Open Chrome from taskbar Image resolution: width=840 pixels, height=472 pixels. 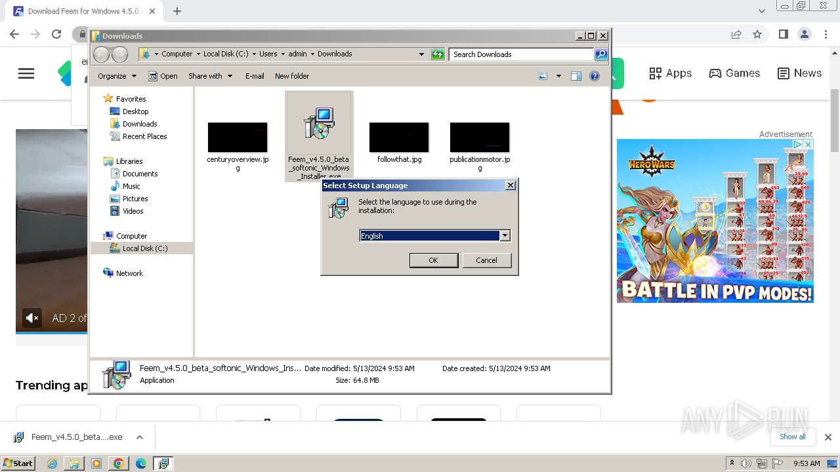coord(119,463)
